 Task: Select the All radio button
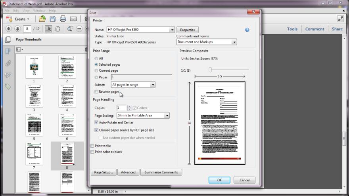pyautogui.click(x=96, y=59)
